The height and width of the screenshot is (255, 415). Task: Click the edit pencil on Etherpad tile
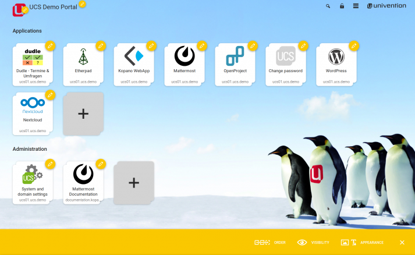coord(101,46)
